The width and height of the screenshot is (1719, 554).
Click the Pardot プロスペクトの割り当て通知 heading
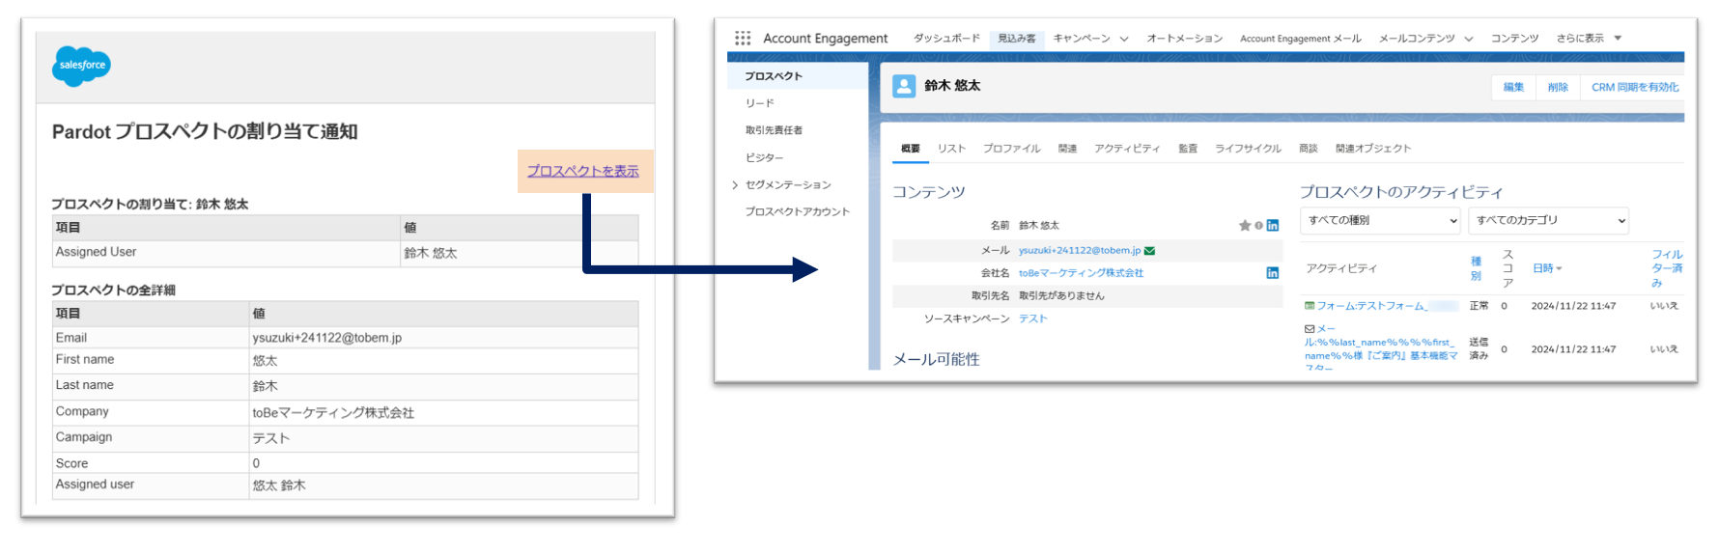tap(205, 131)
